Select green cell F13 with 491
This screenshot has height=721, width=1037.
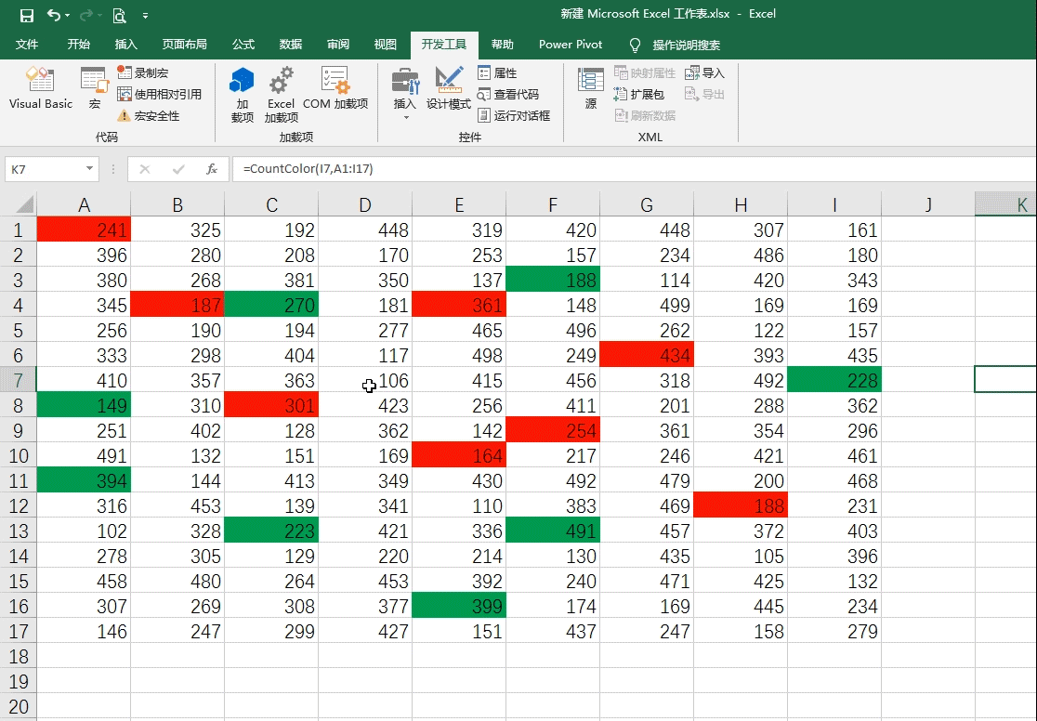click(553, 531)
